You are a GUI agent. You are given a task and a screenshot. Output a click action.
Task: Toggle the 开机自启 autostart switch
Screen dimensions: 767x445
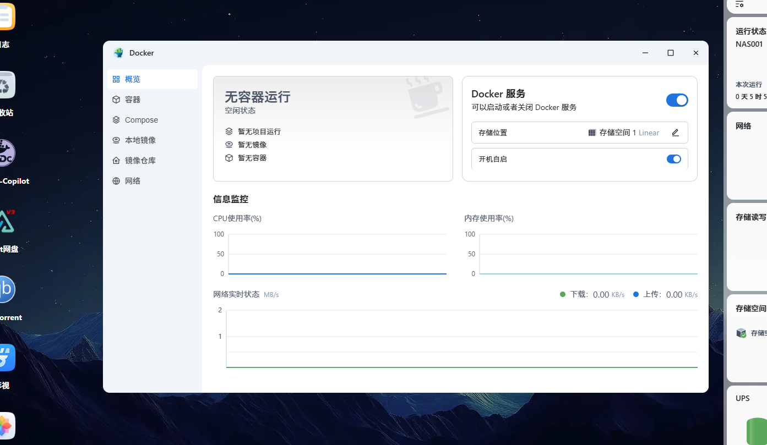674,159
